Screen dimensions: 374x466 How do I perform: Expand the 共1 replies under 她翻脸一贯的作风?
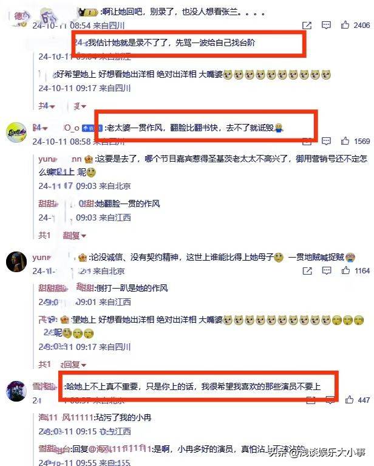tap(83, 236)
